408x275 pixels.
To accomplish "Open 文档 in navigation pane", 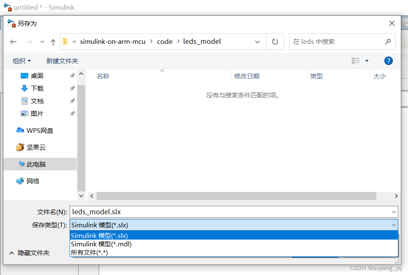I will 37,101.
